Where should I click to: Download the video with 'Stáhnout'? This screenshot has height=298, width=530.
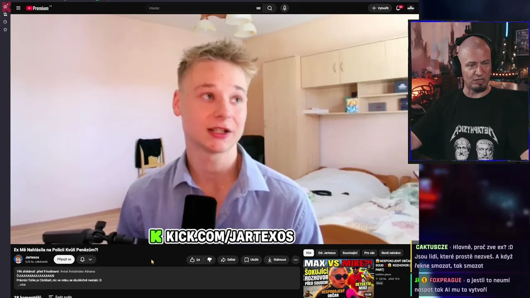click(277, 260)
